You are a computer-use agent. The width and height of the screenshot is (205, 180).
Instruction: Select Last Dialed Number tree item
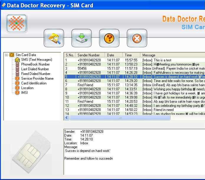35,69
